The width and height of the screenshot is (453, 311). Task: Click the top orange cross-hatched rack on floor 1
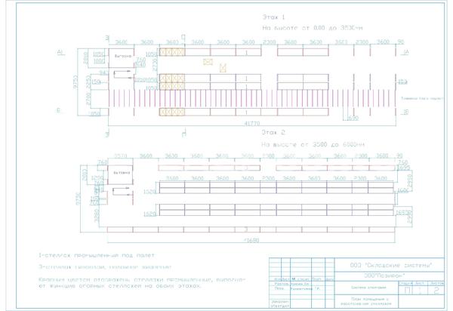(x=174, y=54)
